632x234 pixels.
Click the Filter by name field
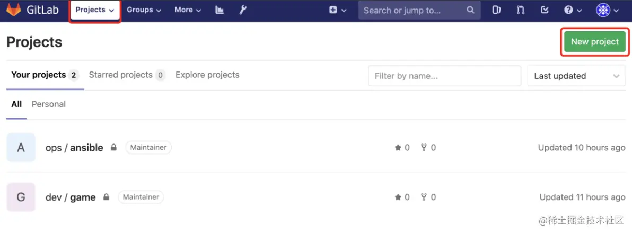click(x=444, y=76)
